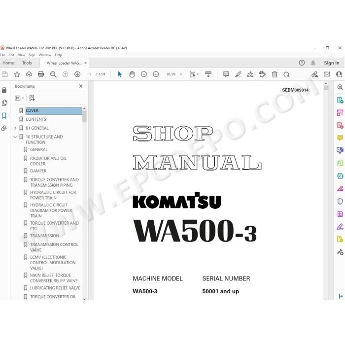Viewport: 345px width, 345px height.
Task: Collapse the right tools pane arrow
Action: pyautogui.click(x=341, y=296)
